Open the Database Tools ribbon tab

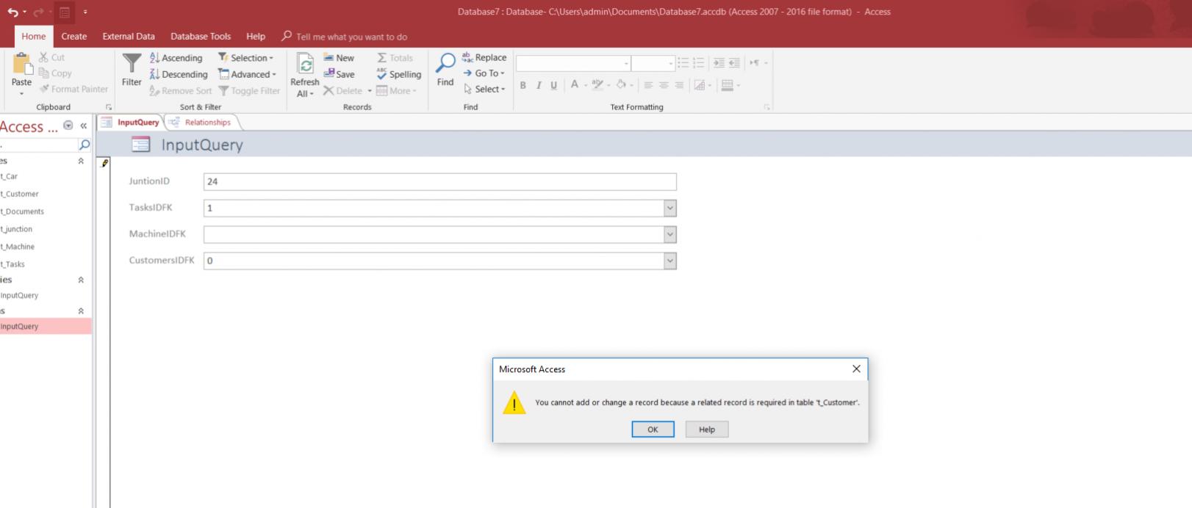tap(201, 36)
